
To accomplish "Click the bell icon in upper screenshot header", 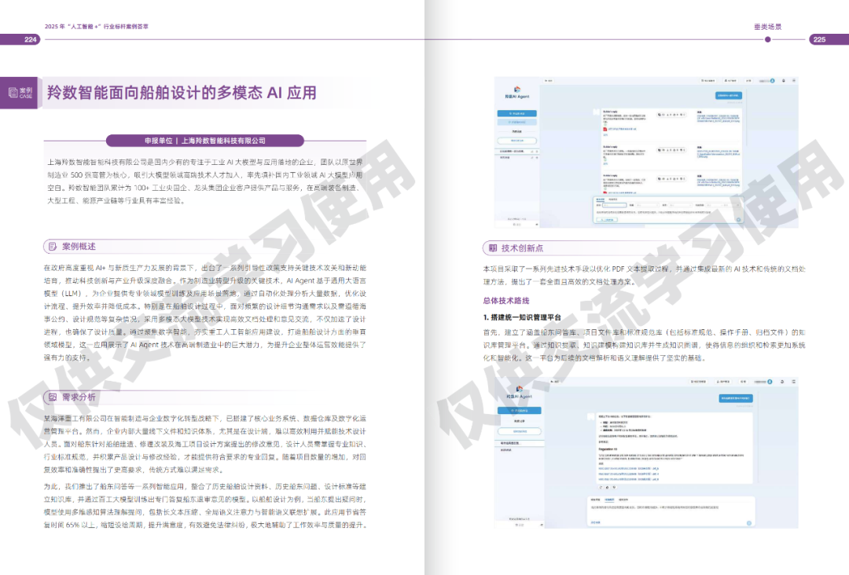I will (784, 81).
